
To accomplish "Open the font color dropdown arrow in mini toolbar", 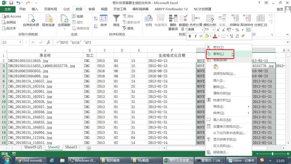I will click(219, 36).
